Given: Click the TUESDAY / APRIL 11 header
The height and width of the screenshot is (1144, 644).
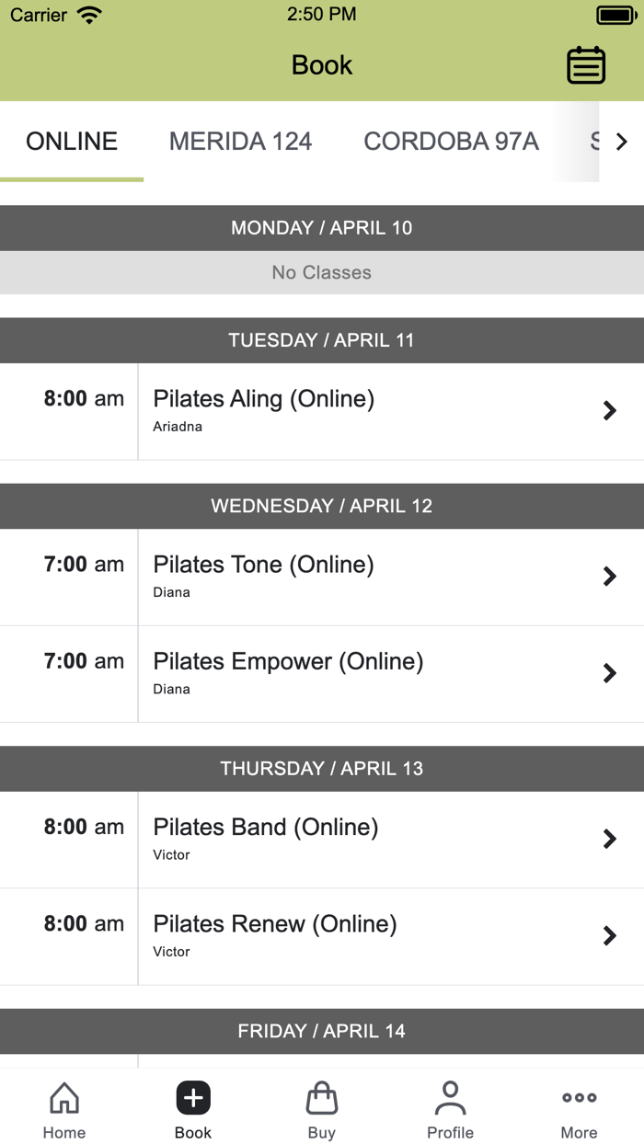Looking at the screenshot, I should [322, 340].
